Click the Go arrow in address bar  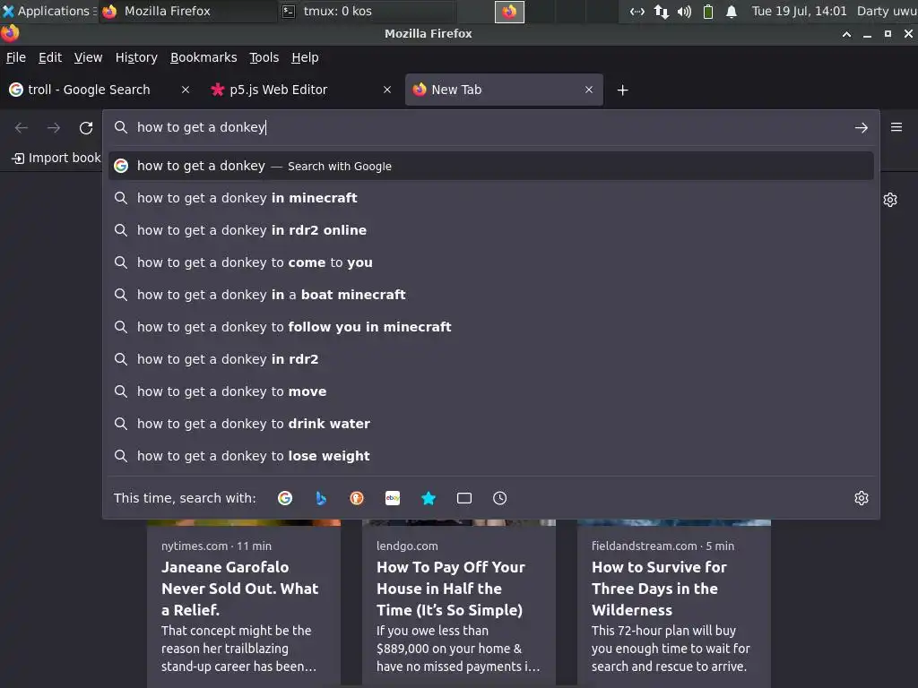point(862,127)
